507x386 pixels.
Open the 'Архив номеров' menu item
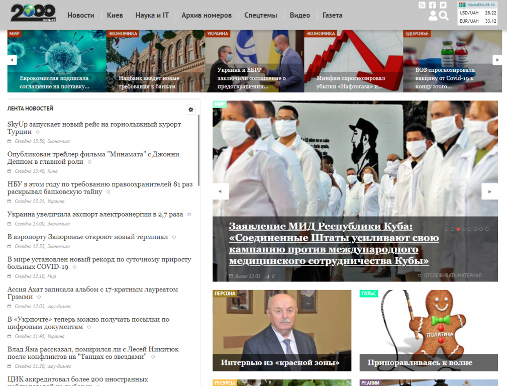click(207, 15)
